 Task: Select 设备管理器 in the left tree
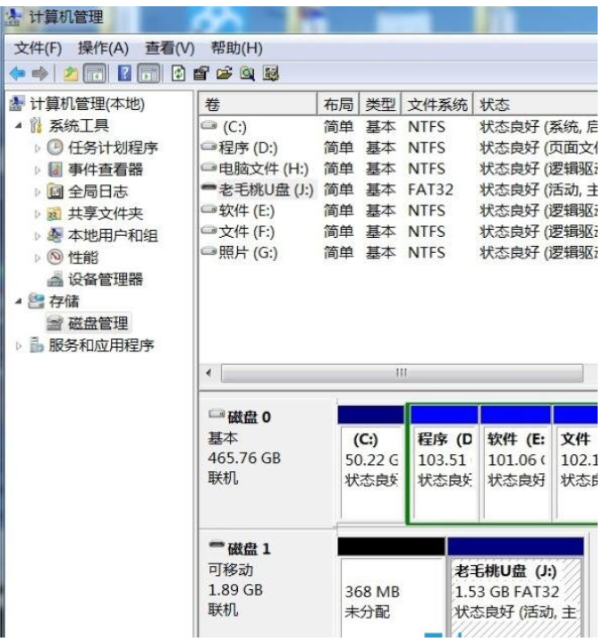[x=105, y=279]
